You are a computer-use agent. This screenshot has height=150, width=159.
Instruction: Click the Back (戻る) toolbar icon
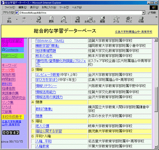coord(9,20)
